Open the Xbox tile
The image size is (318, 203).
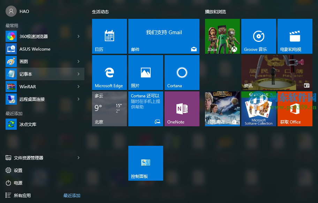[222, 36]
